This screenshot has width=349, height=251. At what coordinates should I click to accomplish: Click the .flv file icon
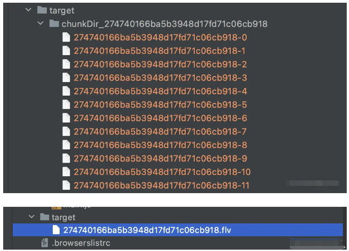56,230
